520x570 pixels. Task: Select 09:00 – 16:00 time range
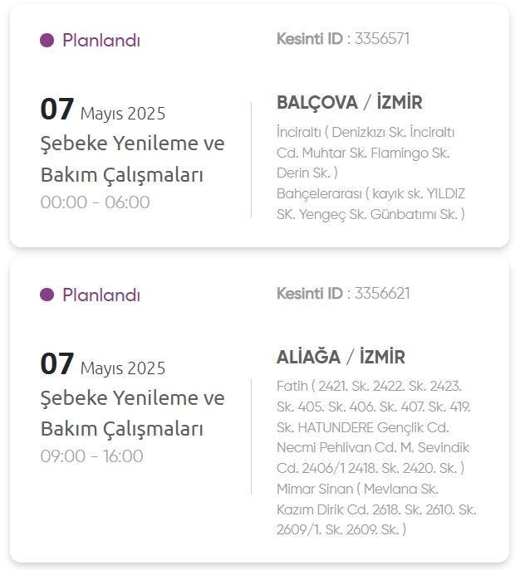pos(91,456)
